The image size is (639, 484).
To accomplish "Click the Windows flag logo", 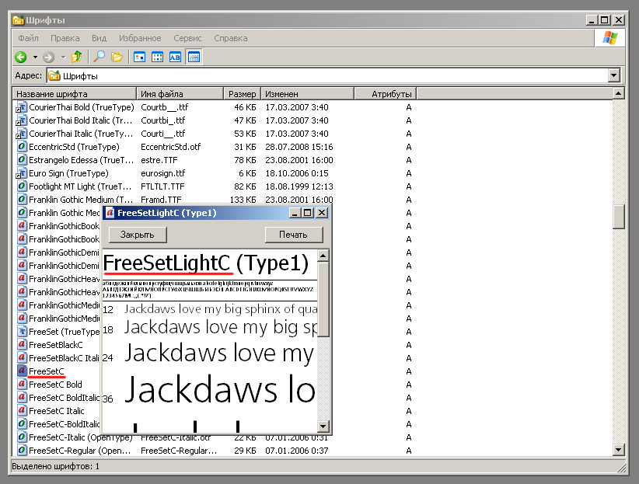I will click(610, 38).
